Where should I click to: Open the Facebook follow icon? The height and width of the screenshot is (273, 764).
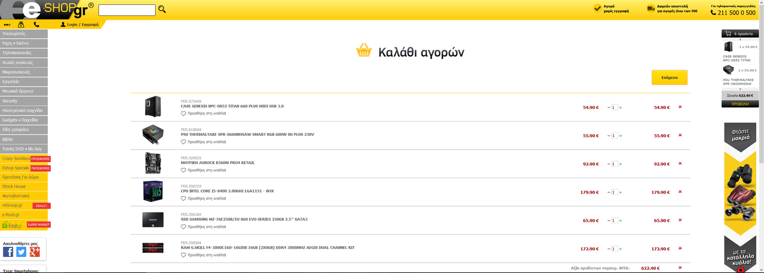click(8, 252)
